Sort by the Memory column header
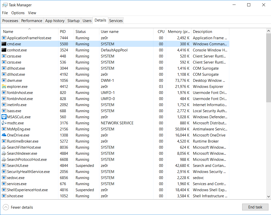Image resolution: width=271 pixels, height=215 pixels. 178,31
